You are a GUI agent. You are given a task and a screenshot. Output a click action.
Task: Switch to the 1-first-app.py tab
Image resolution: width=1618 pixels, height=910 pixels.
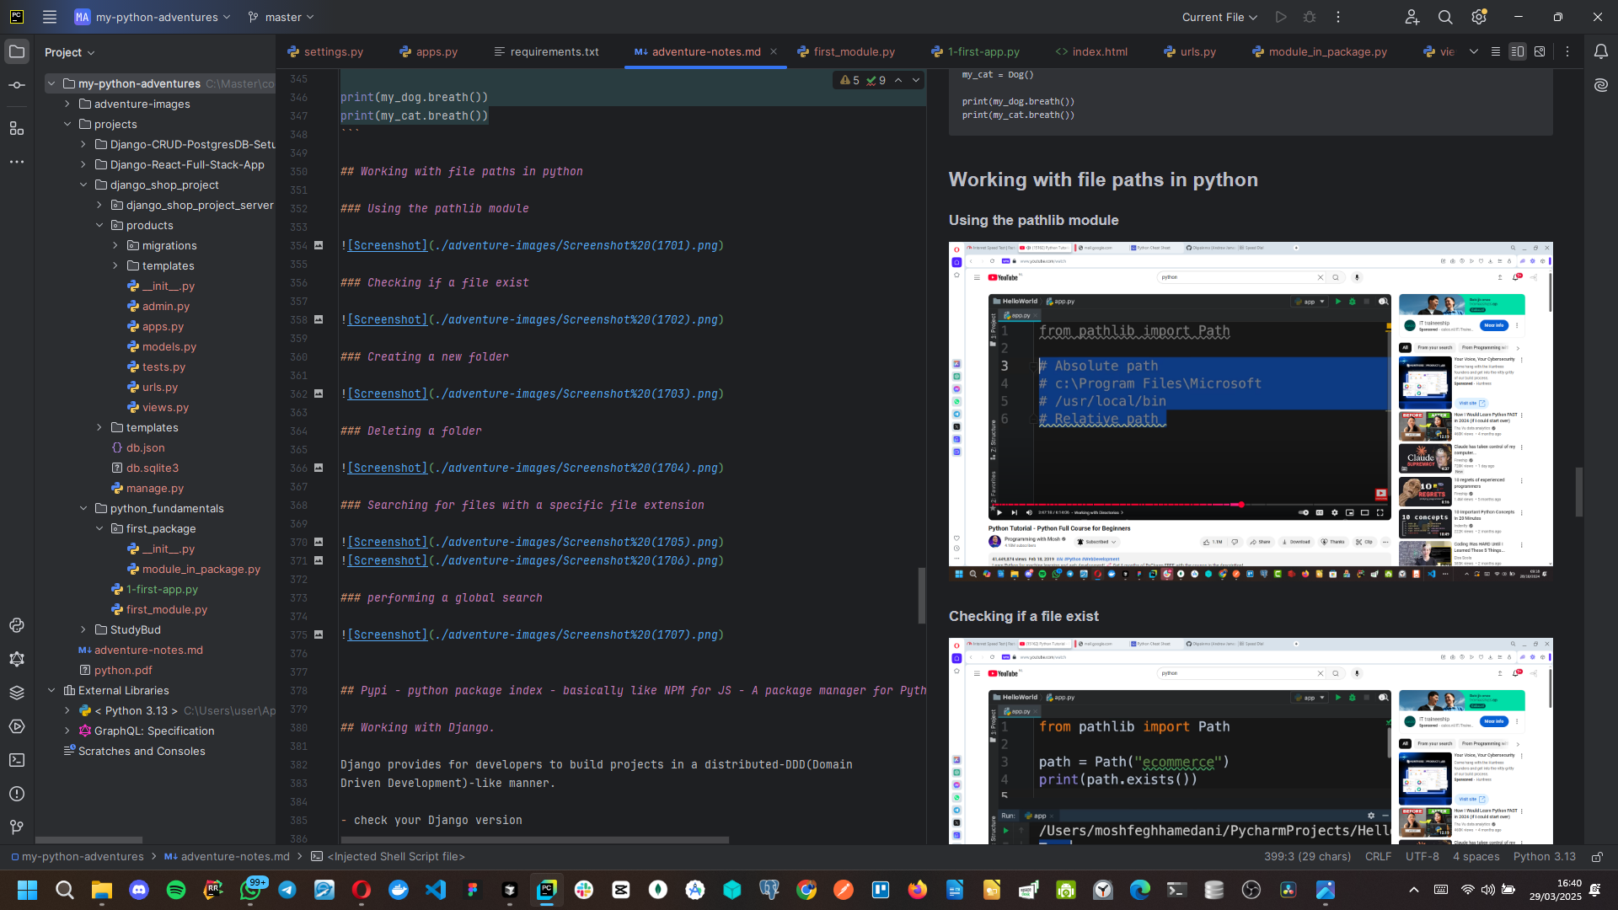coord(975,51)
